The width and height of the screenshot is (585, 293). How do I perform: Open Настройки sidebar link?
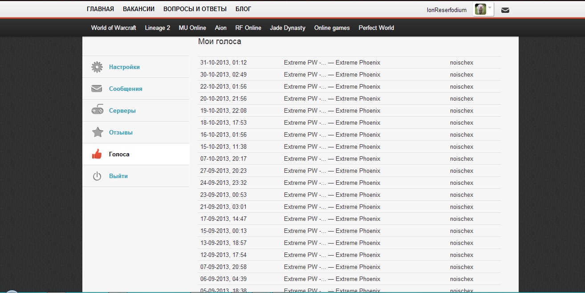coord(124,67)
